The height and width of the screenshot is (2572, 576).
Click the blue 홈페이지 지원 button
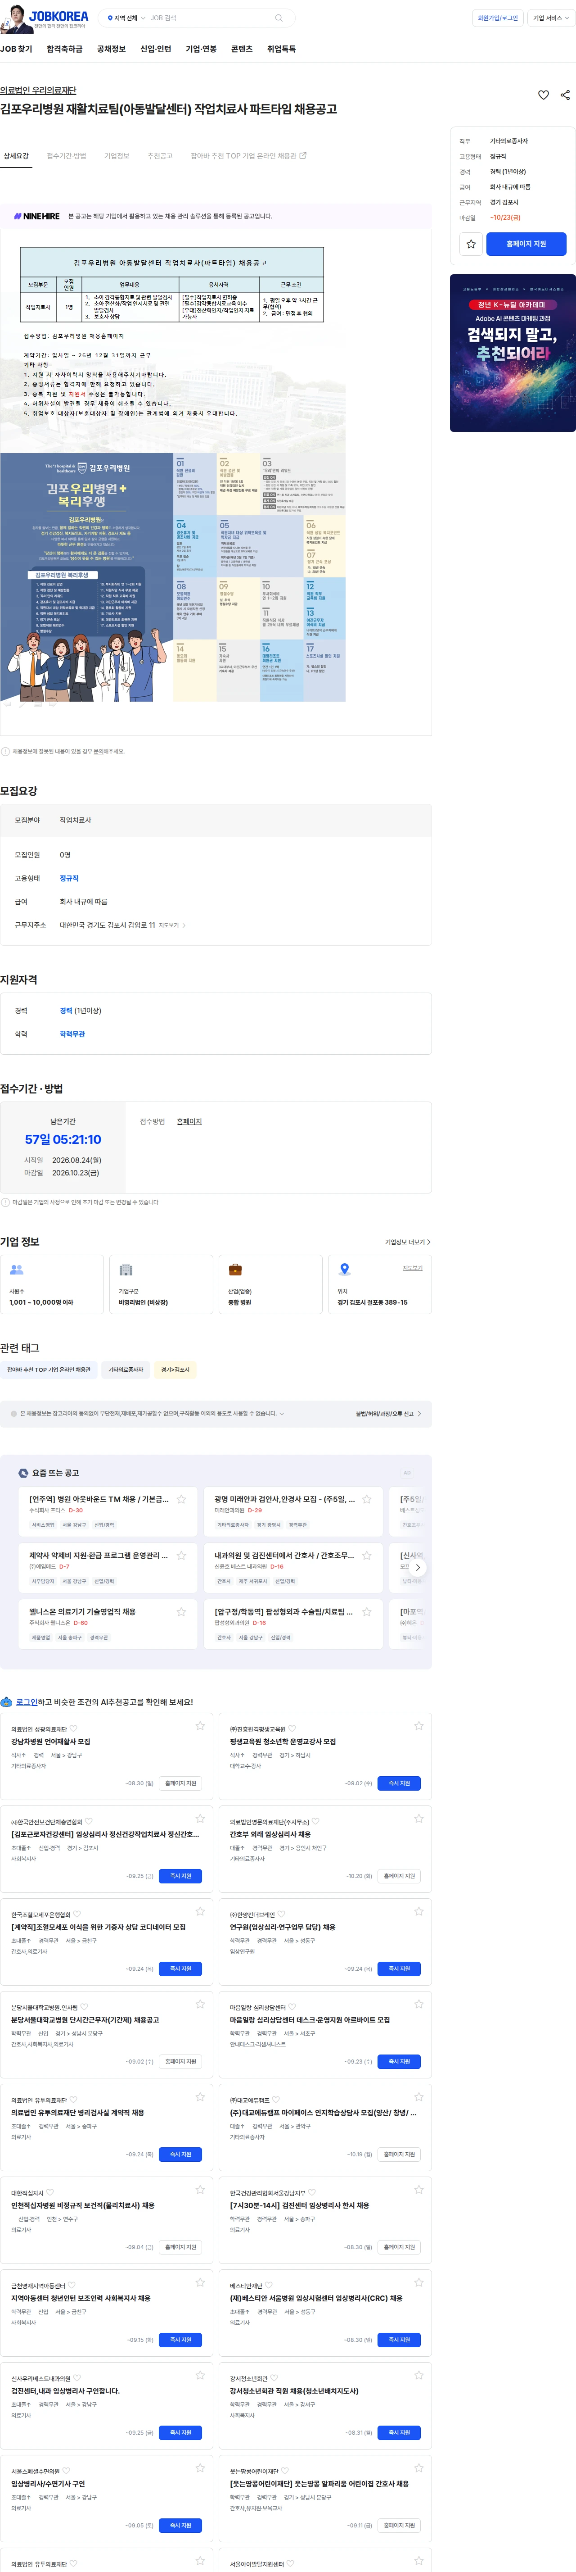[526, 244]
